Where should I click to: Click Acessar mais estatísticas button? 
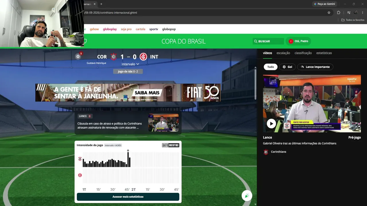point(128,197)
